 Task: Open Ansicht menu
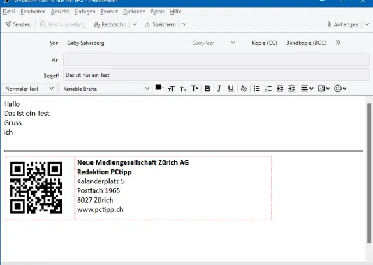60,12
